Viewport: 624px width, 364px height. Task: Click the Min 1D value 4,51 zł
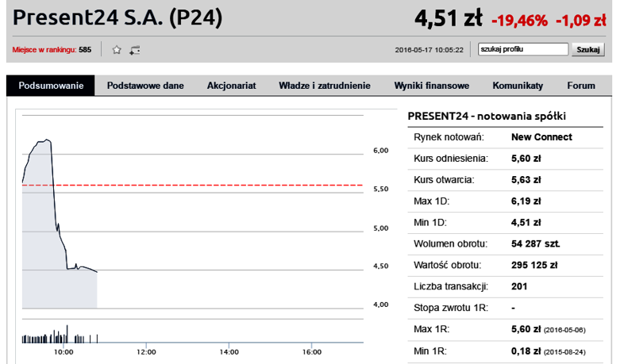pos(526,223)
